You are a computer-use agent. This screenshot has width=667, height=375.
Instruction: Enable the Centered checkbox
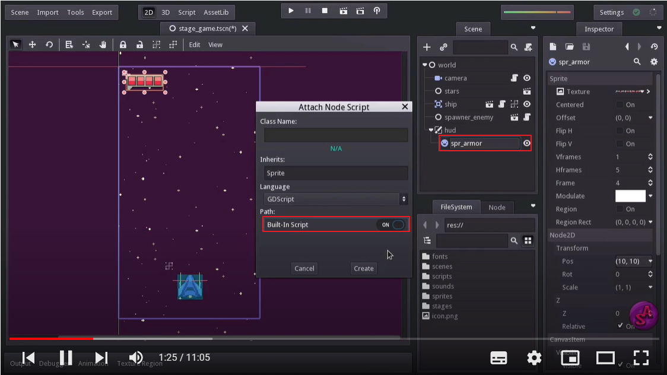(x=620, y=104)
